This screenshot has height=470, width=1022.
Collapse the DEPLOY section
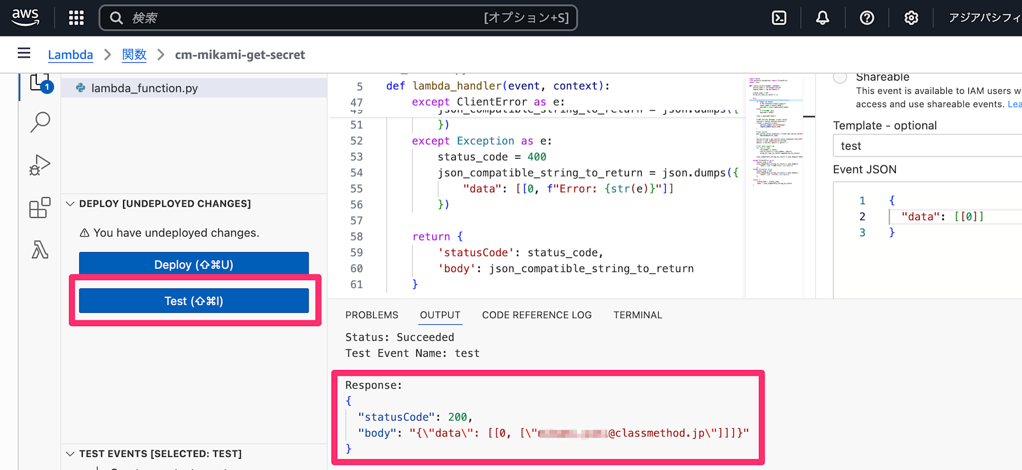tap(71, 204)
